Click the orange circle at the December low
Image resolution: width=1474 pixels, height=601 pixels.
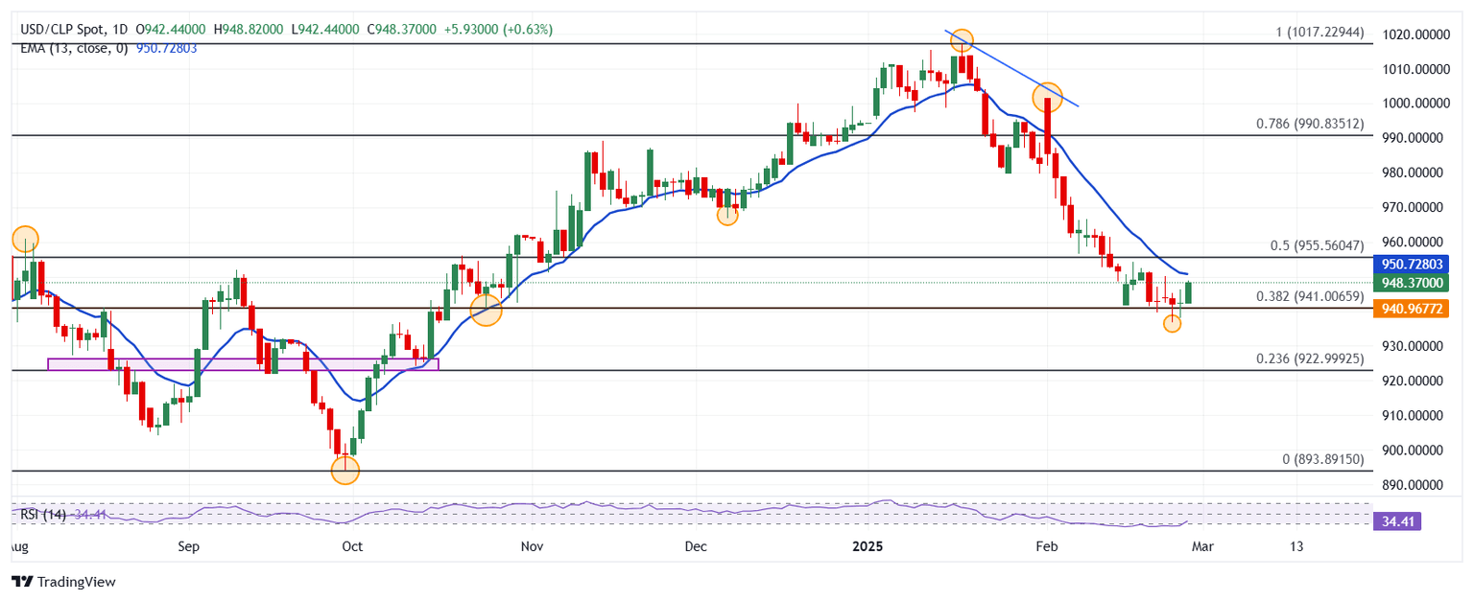pyautogui.click(x=727, y=215)
